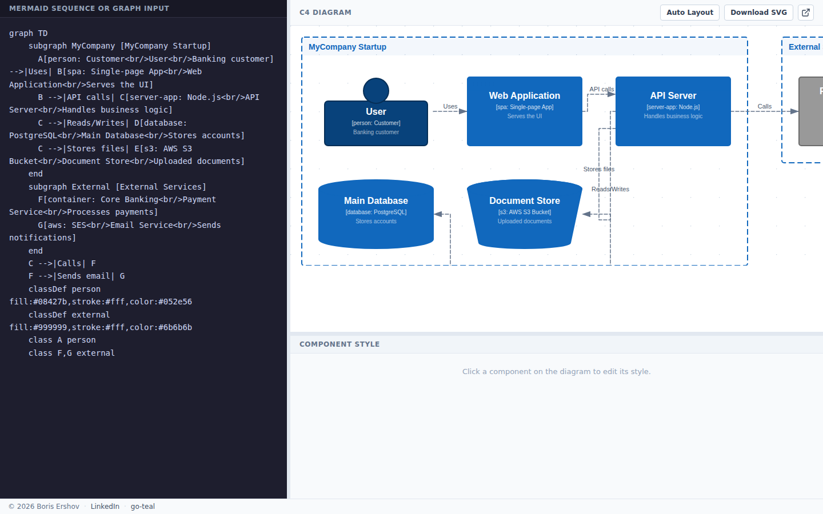Select the Web Application component
The width and height of the screenshot is (823, 514).
pyautogui.click(x=525, y=111)
